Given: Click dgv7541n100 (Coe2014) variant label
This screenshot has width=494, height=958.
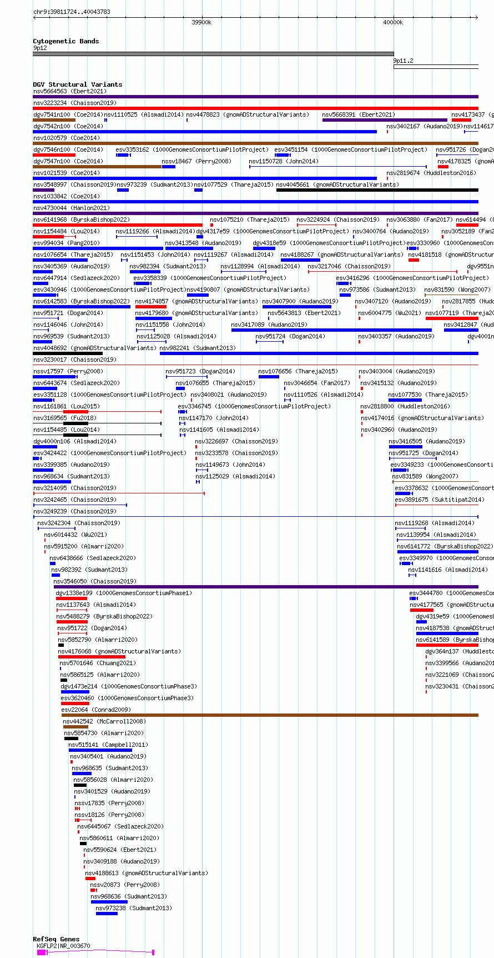Looking at the screenshot, I should [68, 114].
